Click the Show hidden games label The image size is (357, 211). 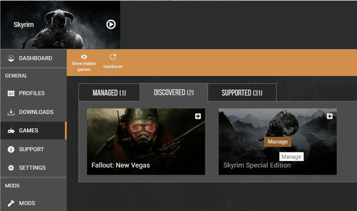pyautogui.click(x=84, y=66)
